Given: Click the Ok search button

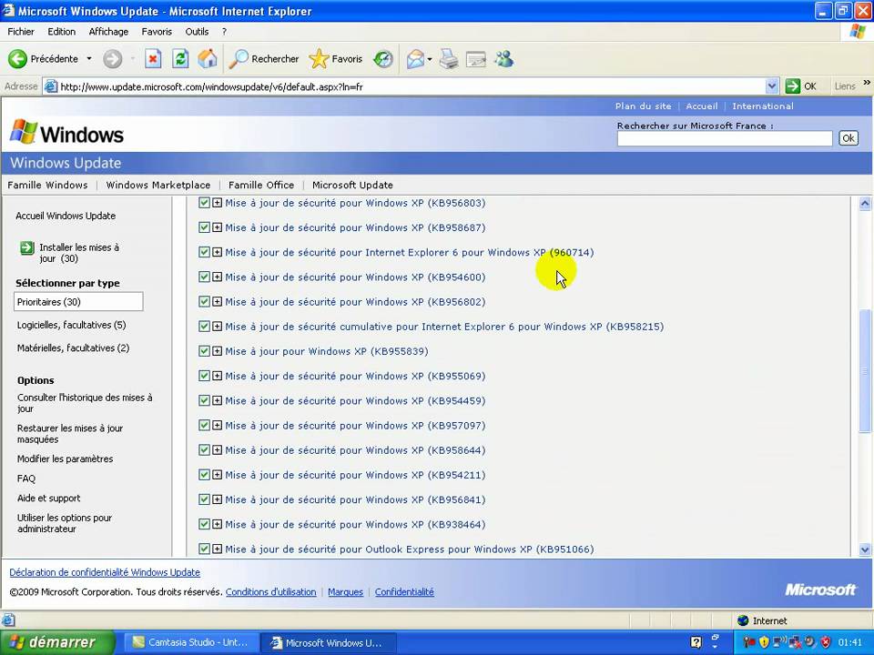Looking at the screenshot, I should (849, 138).
